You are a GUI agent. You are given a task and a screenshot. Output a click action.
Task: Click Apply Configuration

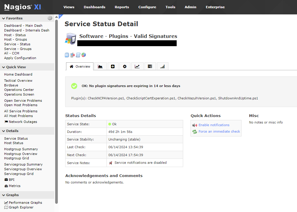pos(20,58)
